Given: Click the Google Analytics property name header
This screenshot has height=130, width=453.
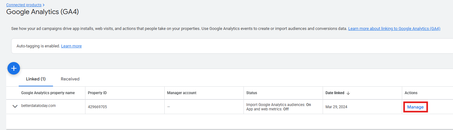Looking at the screenshot, I should [x=48, y=93].
